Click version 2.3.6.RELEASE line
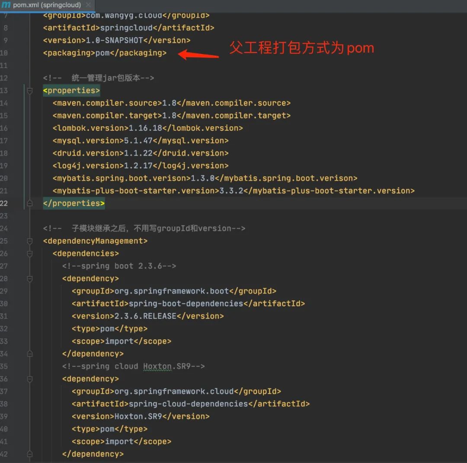The height and width of the screenshot is (463, 467). (x=148, y=316)
